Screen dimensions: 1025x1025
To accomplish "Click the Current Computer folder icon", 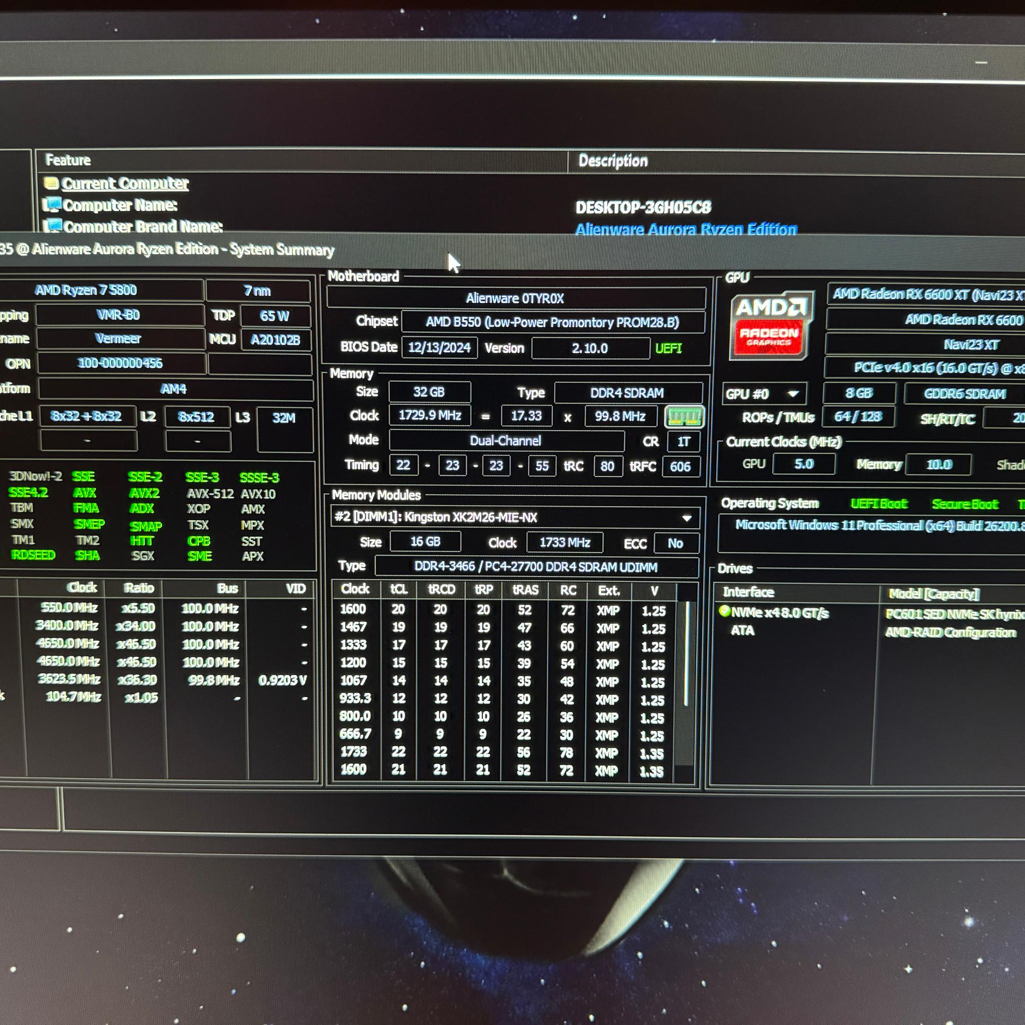I will [51, 183].
